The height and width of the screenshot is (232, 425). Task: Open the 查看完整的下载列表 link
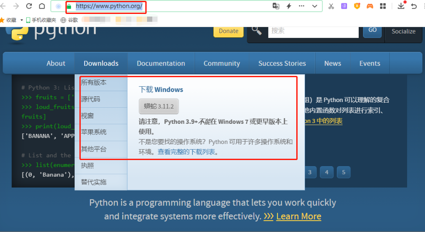(186, 152)
